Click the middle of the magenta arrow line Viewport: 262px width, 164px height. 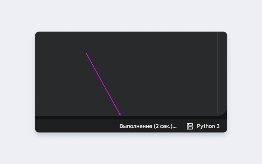click(x=103, y=84)
